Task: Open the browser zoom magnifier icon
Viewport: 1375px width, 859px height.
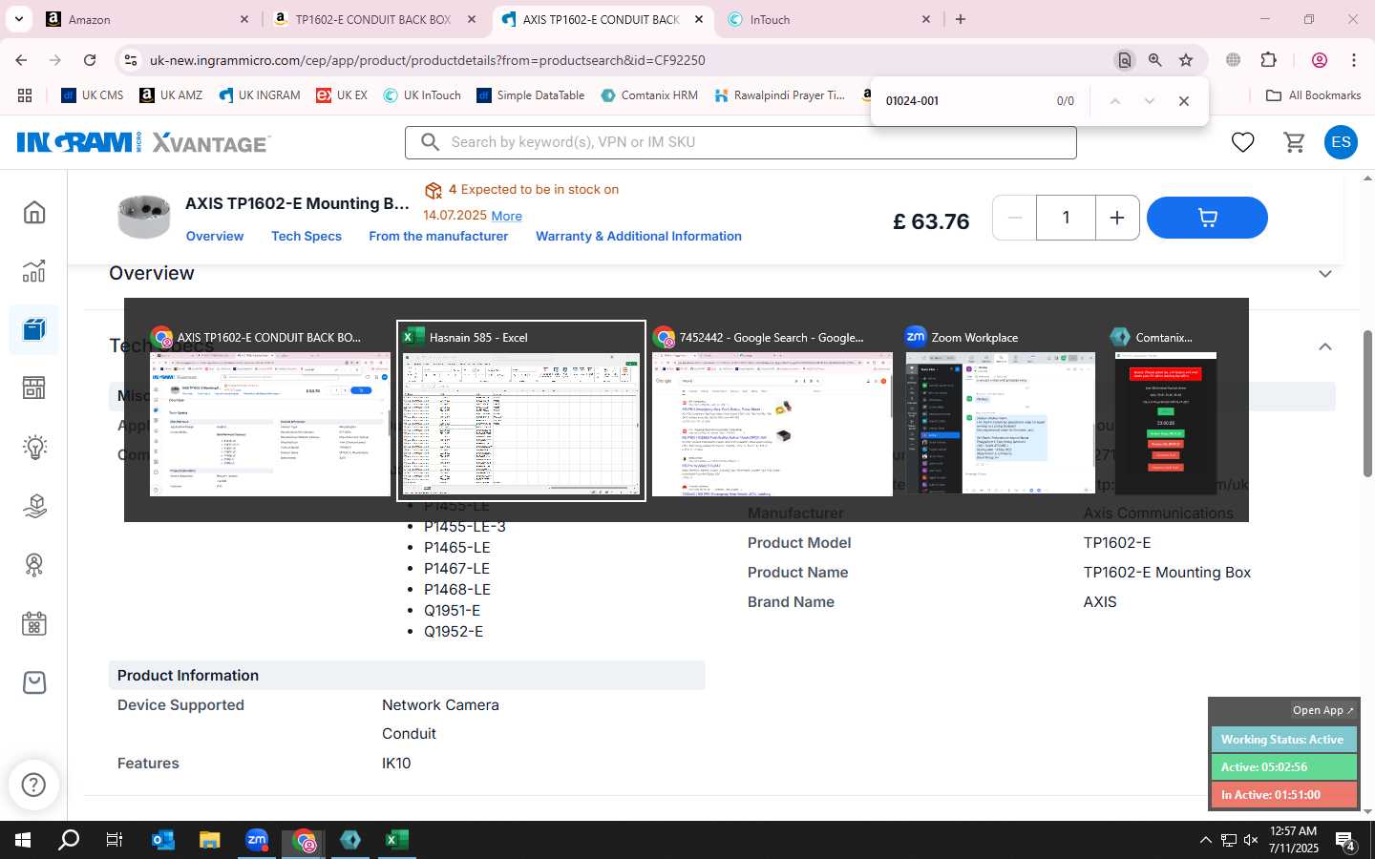Action: point(1155,60)
